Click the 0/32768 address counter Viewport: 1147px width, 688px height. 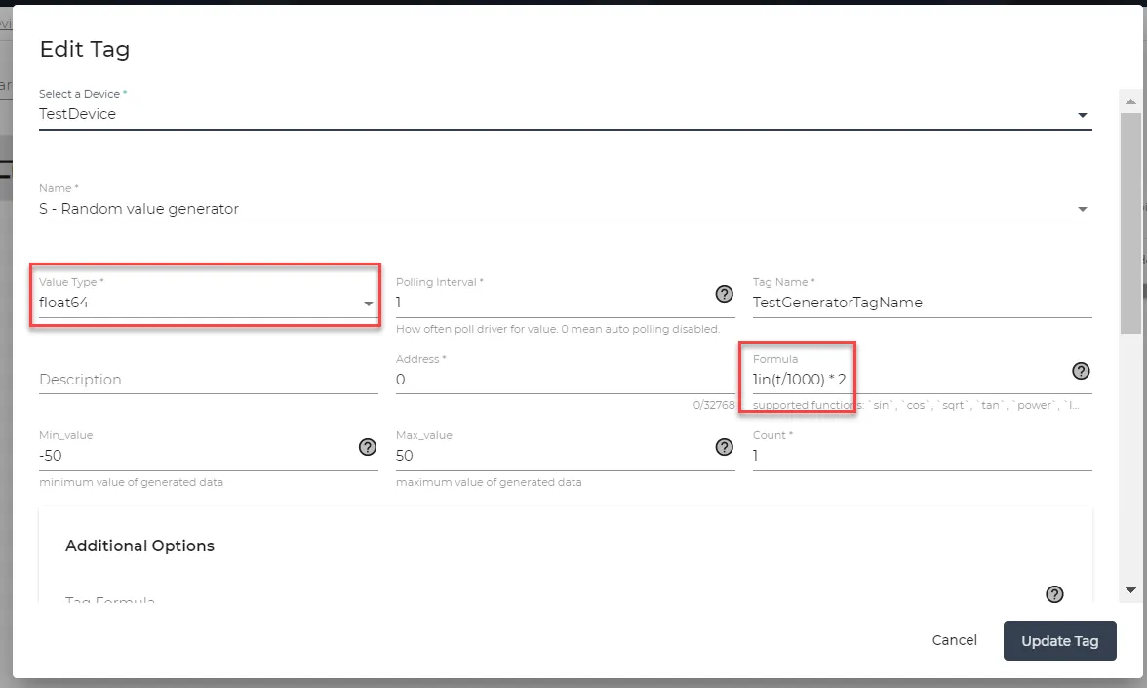coord(714,405)
